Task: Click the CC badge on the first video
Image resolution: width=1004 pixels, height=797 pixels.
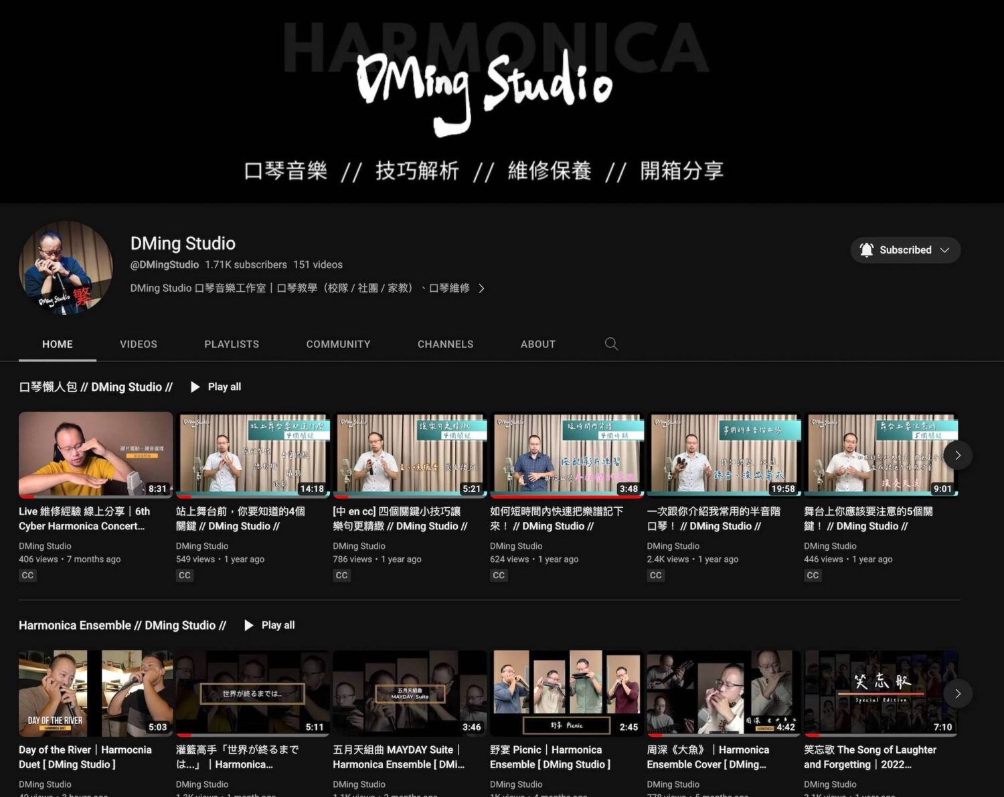Action: click(27, 575)
